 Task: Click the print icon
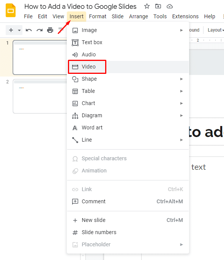coord(50,30)
